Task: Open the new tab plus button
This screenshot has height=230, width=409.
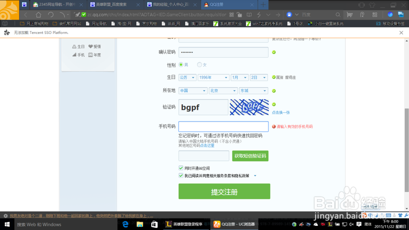Action: click(x=263, y=5)
